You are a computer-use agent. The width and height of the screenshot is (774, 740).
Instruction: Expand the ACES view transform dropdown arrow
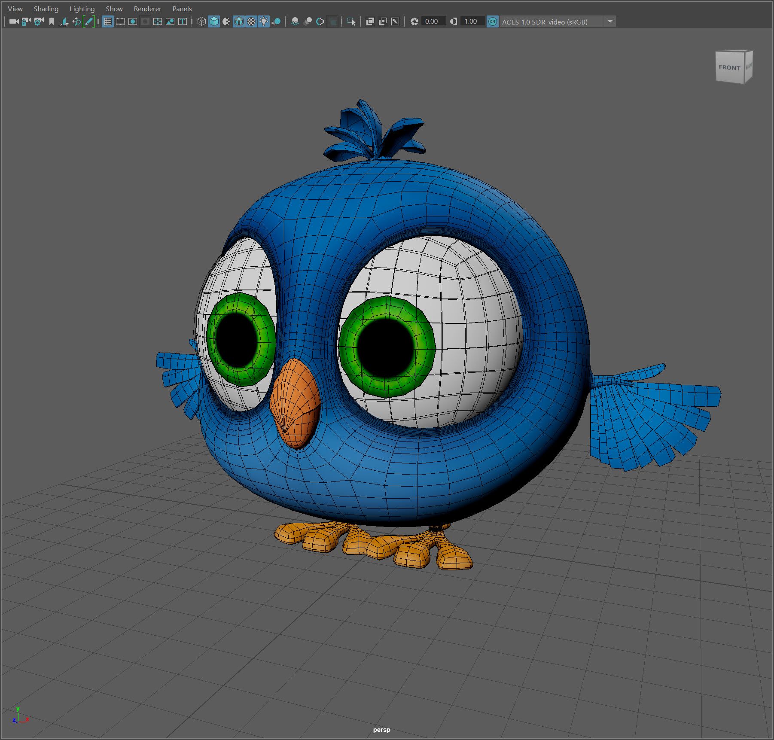coord(610,21)
